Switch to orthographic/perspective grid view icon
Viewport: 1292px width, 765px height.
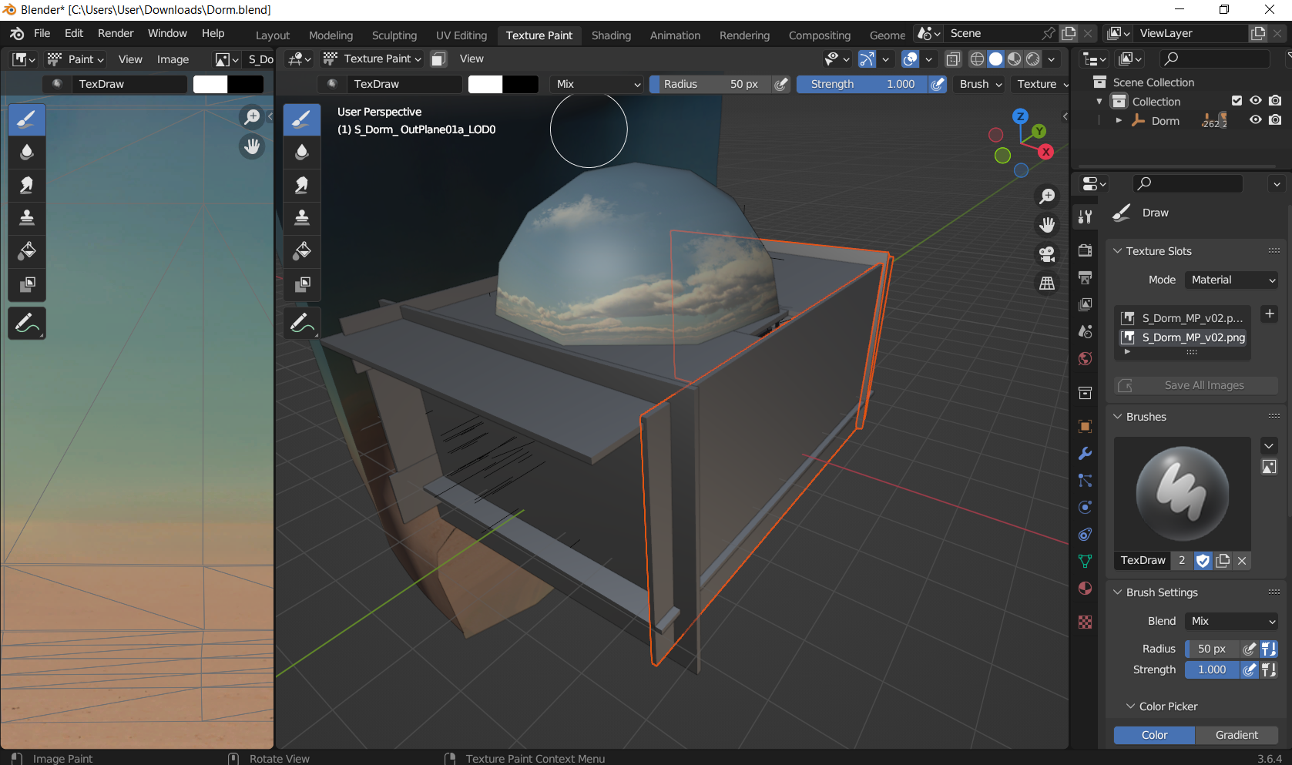coord(1047,284)
